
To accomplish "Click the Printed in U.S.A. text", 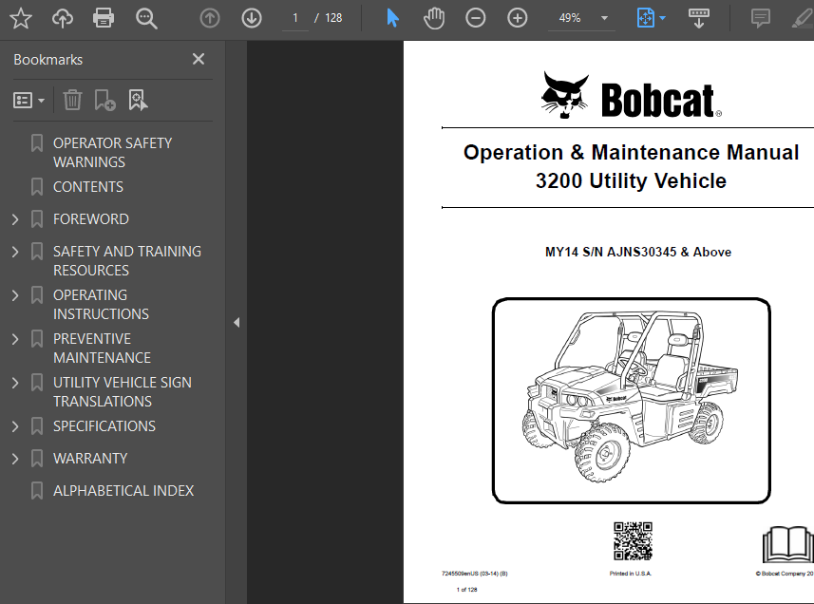I will (x=631, y=574).
